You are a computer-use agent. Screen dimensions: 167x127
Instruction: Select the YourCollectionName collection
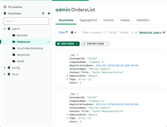point(30,48)
